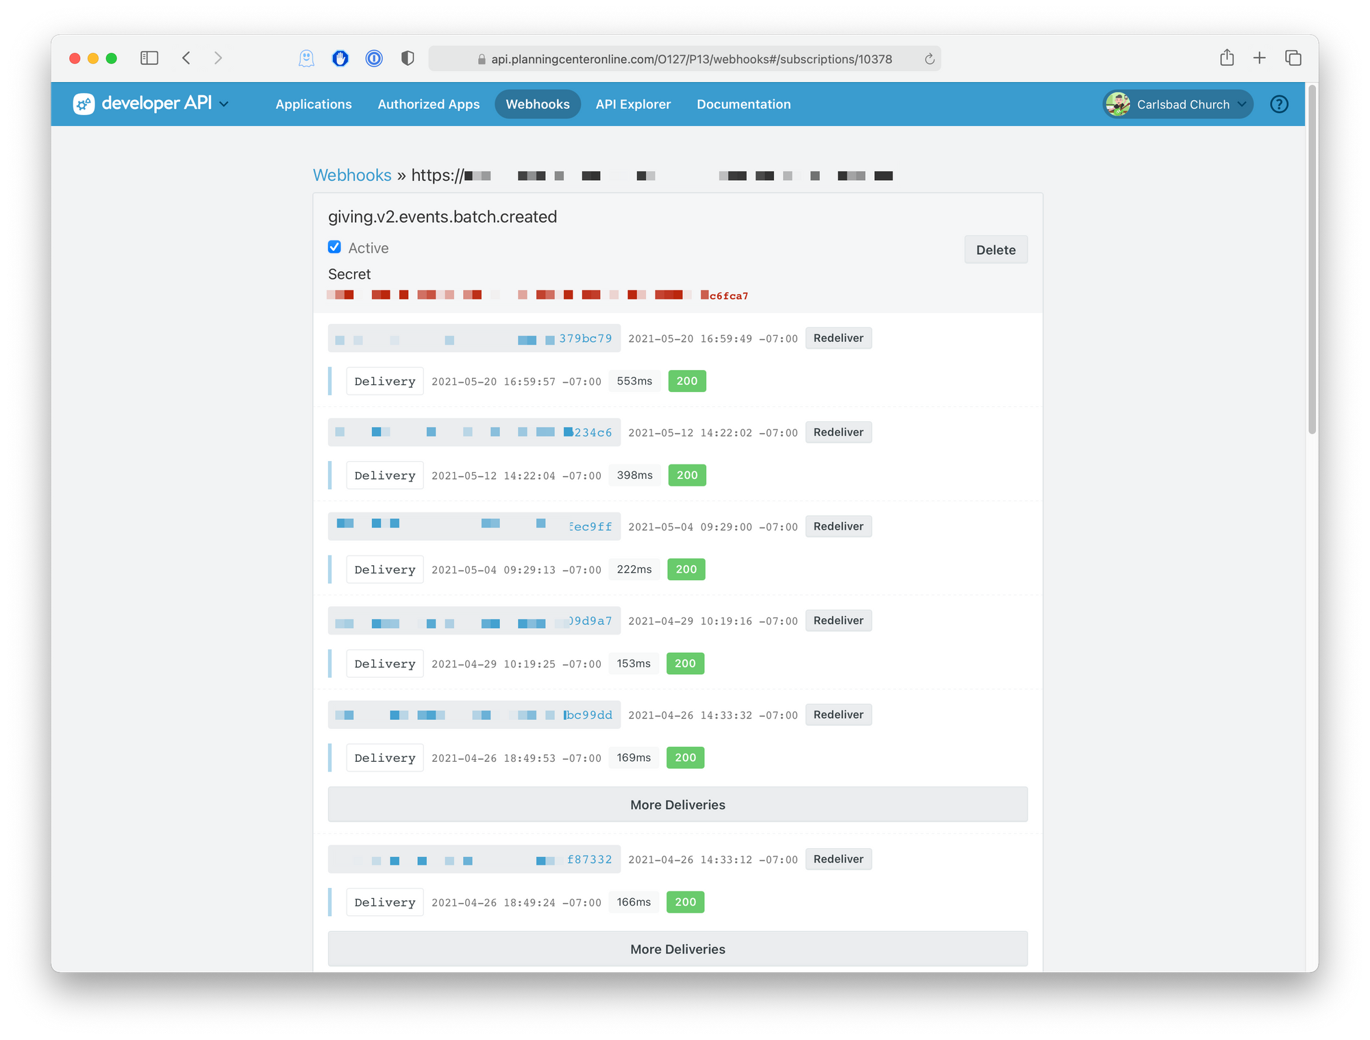Add a new tab with plus icon
This screenshot has height=1040, width=1370.
click(1259, 58)
